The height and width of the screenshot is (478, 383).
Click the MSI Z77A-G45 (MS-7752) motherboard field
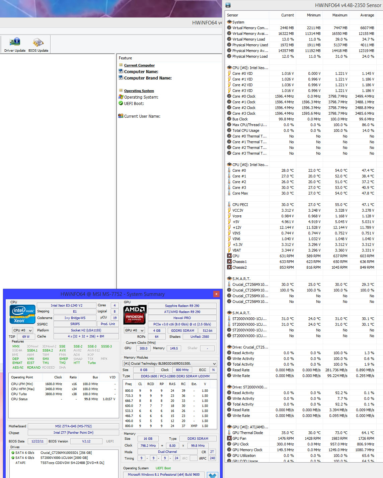(x=73, y=426)
